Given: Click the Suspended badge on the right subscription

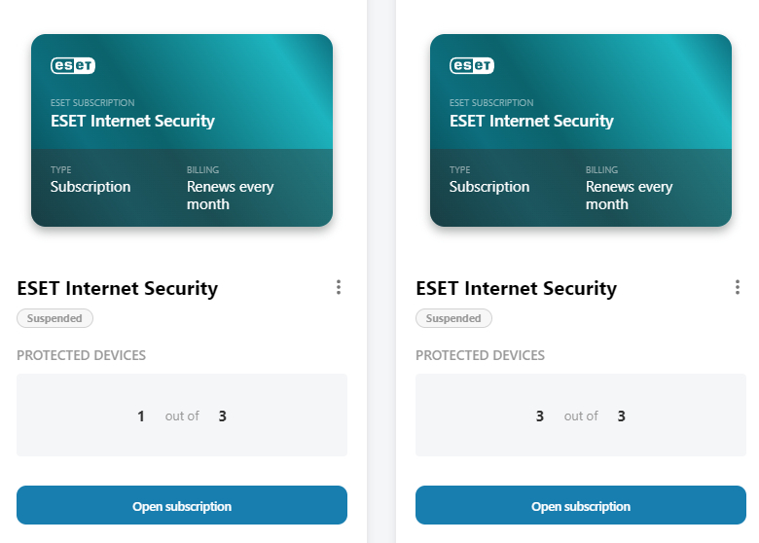Looking at the screenshot, I should pyautogui.click(x=453, y=318).
